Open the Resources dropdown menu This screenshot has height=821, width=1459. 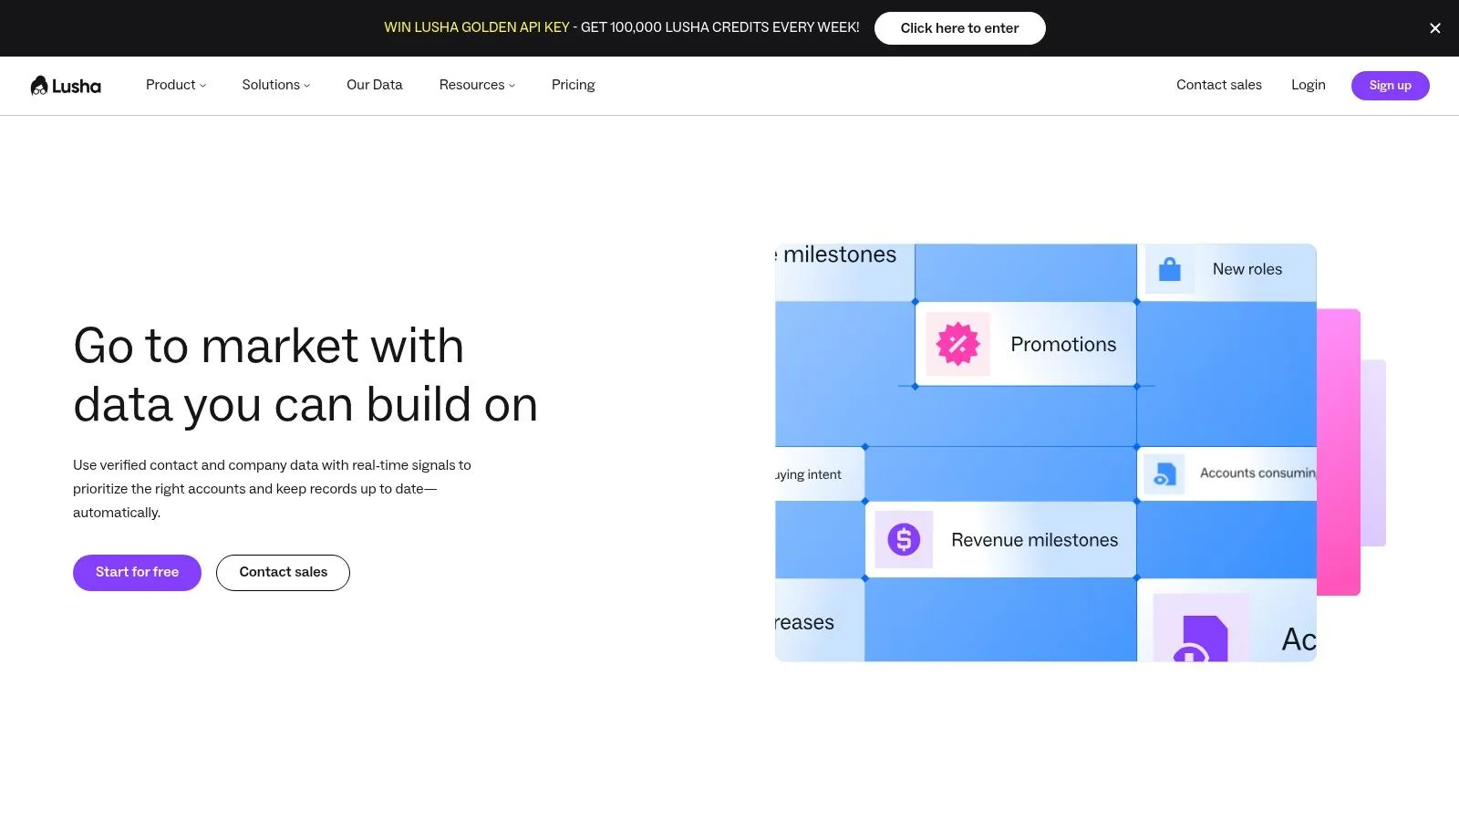click(x=477, y=85)
